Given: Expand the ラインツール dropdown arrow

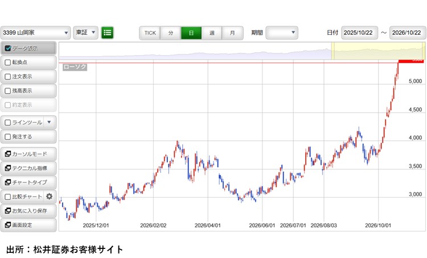Looking at the screenshot, I should pyautogui.click(x=50, y=122).
